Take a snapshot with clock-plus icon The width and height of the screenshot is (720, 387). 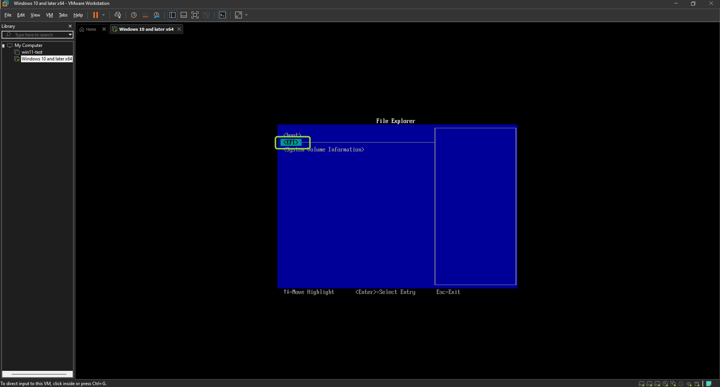[x=133, y=15]
